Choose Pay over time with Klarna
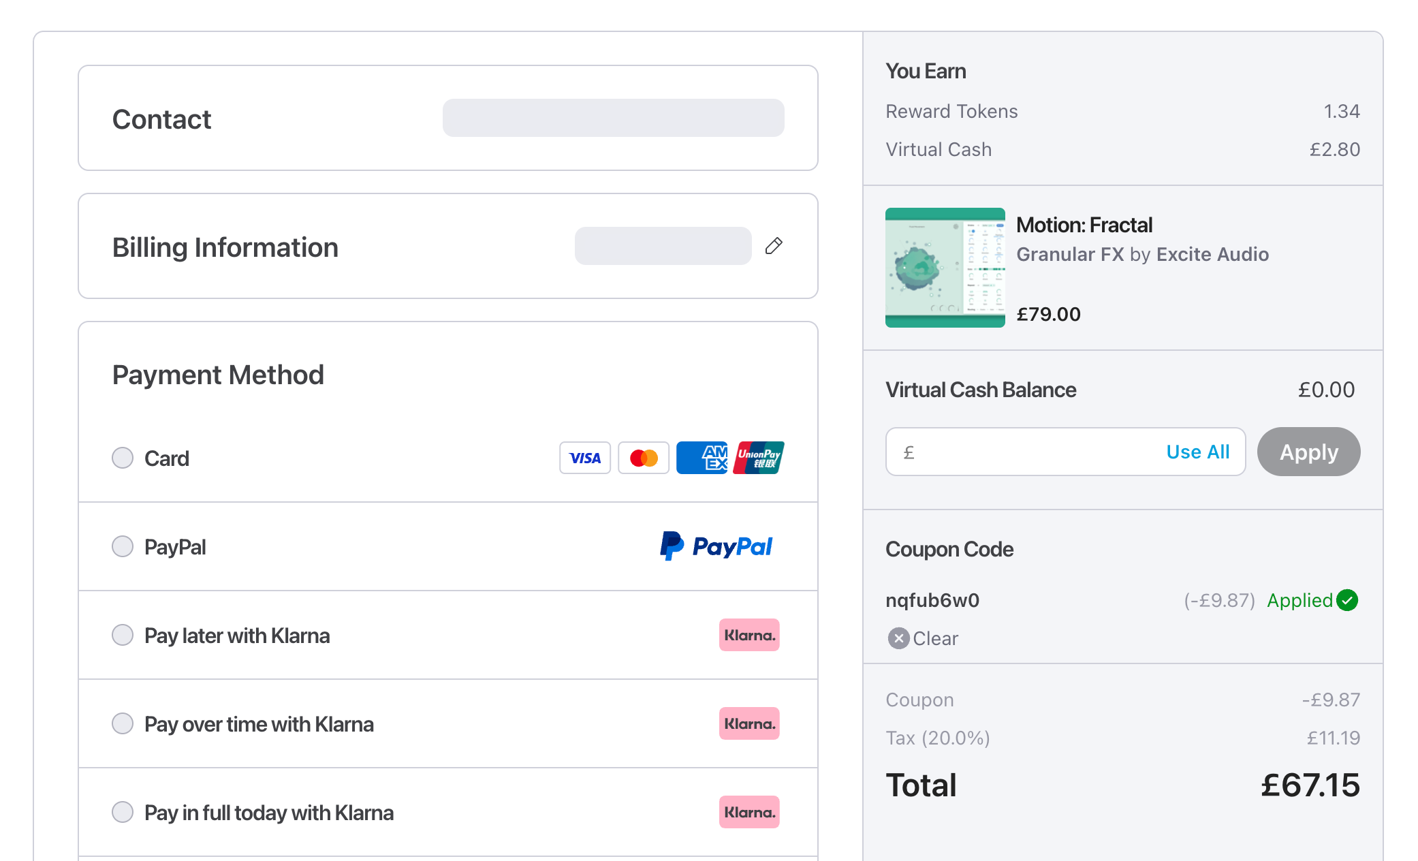Image resolution: width=1418 pixels, height=861 pixels. [x=123, y=723]
